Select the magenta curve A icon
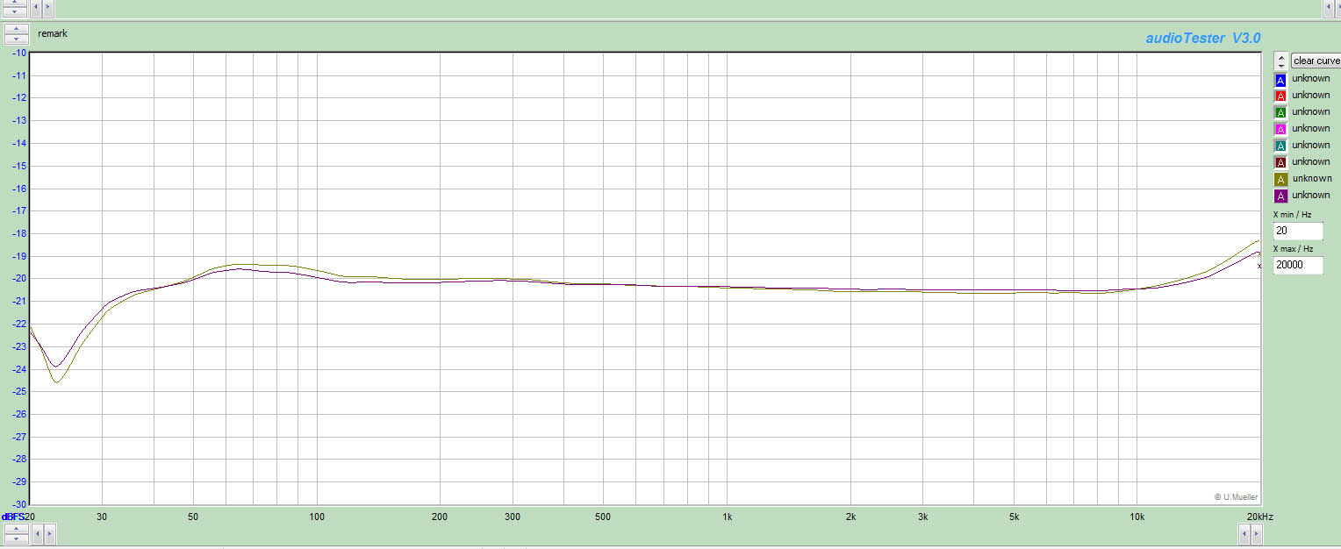Image resolution: width=1341 pixels, height=549 pixels. (1280, 130)
